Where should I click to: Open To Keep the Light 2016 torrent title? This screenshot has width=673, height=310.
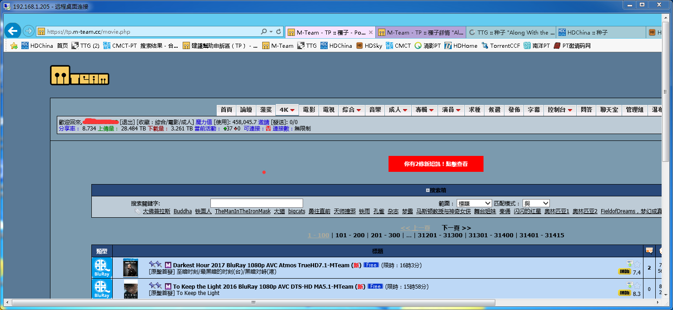tap(263, 286)
